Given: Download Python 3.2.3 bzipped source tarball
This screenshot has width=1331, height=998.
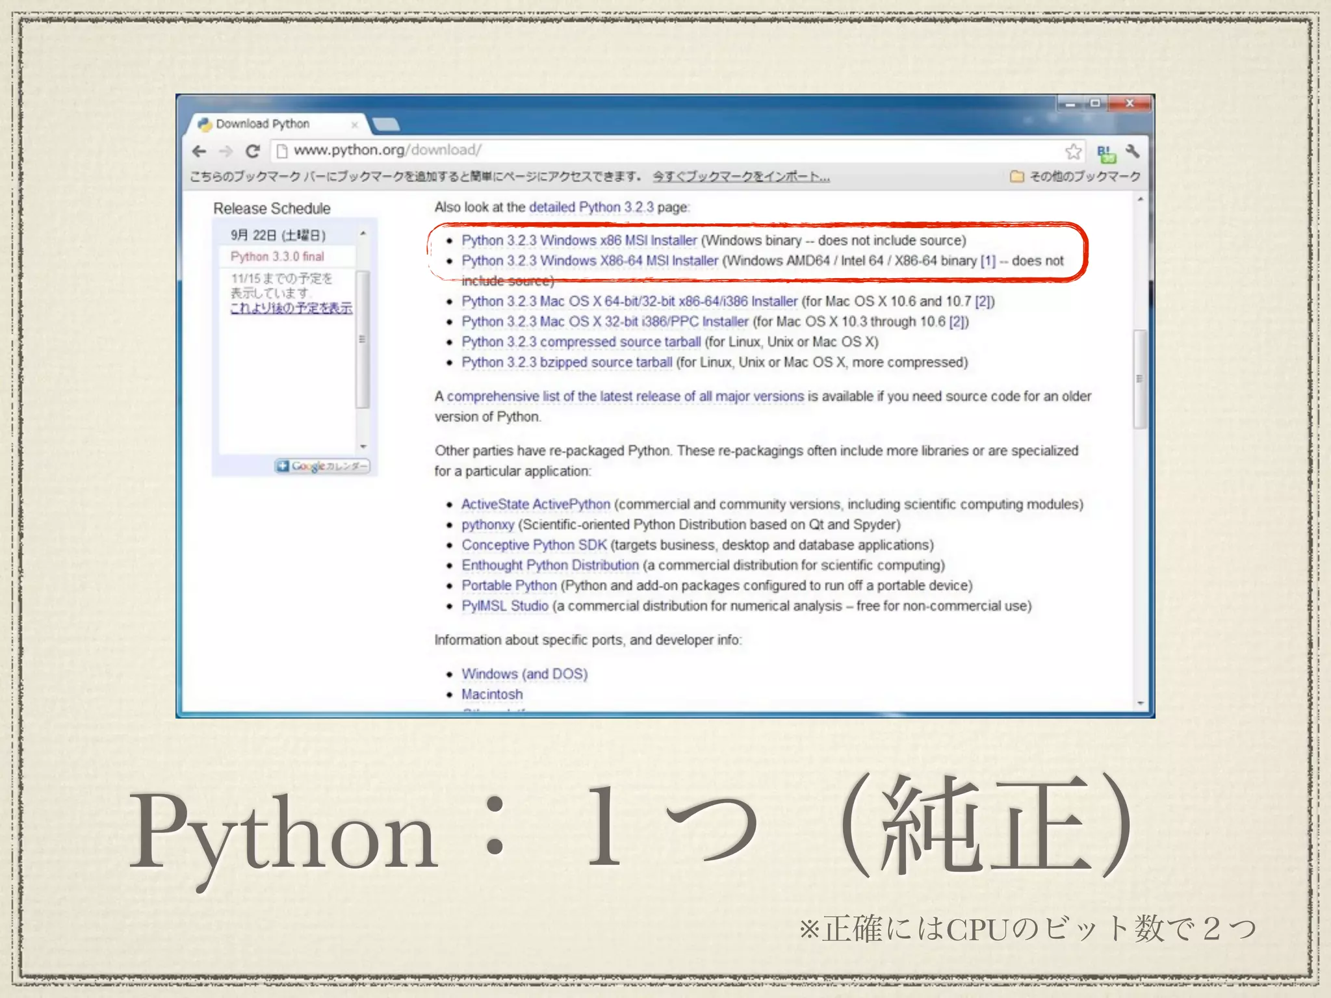Looking at the screenshot, I should tap(567, 362).
